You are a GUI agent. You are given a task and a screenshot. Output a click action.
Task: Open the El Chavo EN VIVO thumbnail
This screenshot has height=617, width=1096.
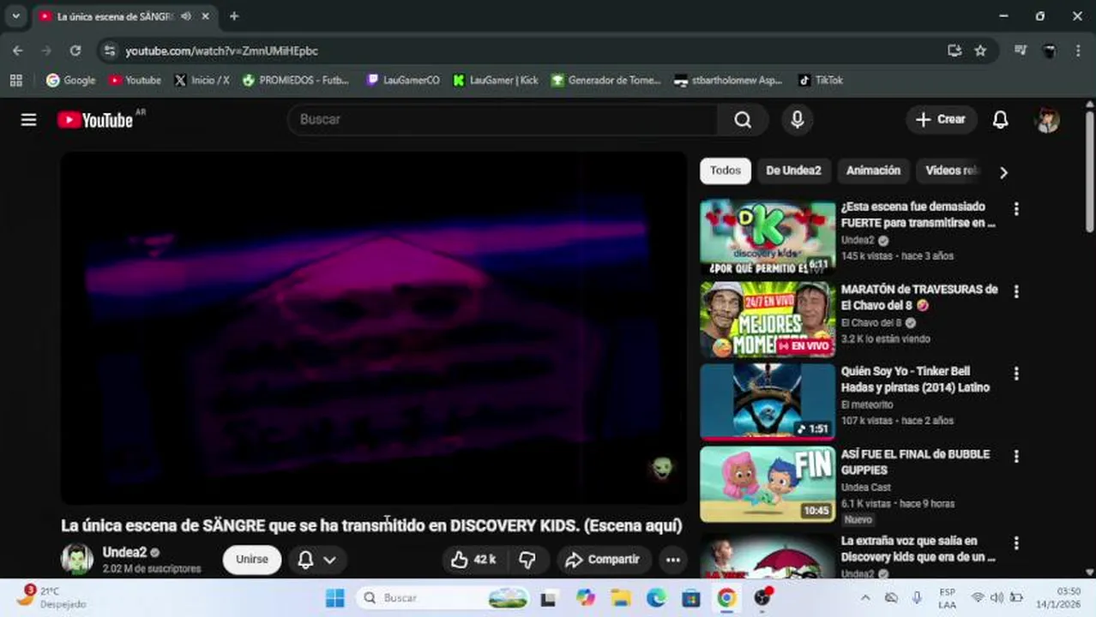tap(768, 320)
